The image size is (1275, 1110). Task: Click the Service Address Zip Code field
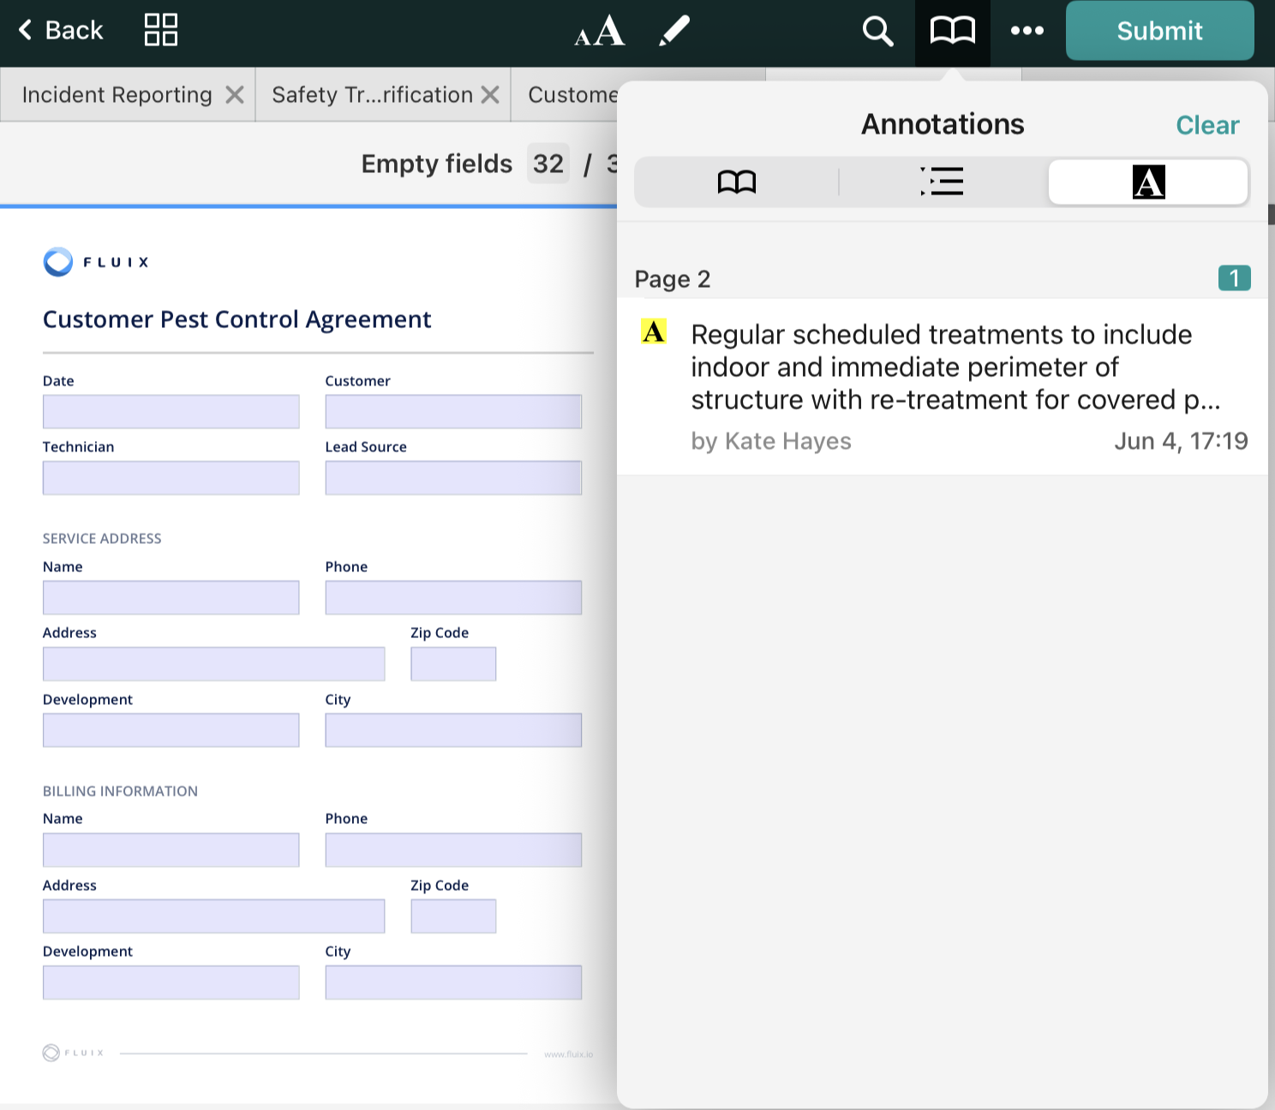453,665
